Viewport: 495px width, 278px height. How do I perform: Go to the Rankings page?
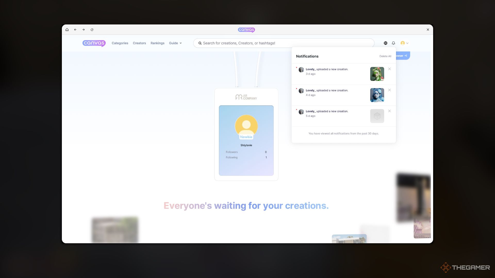157,43
